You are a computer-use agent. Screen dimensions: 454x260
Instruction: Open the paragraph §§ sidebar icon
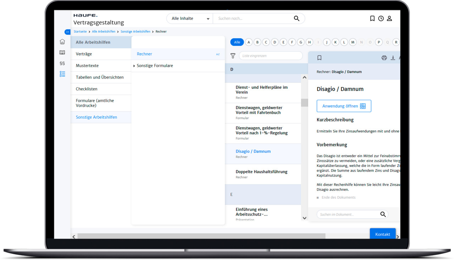tap(62, 63)
